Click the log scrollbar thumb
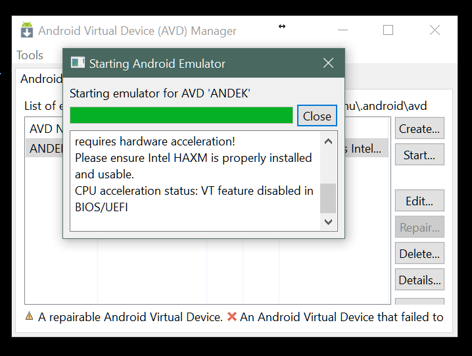This screenshot has height=356, width=472. point(328,198)
